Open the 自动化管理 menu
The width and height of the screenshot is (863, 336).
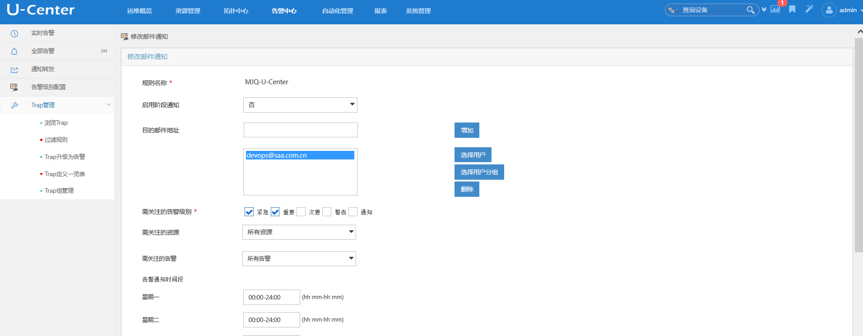click(338, 11)
